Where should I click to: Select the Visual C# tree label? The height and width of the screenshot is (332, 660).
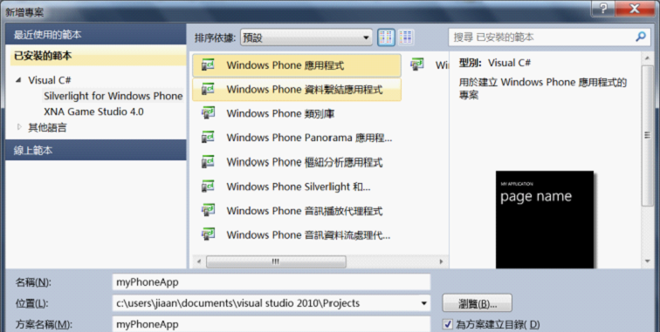[x=49, y=80]
